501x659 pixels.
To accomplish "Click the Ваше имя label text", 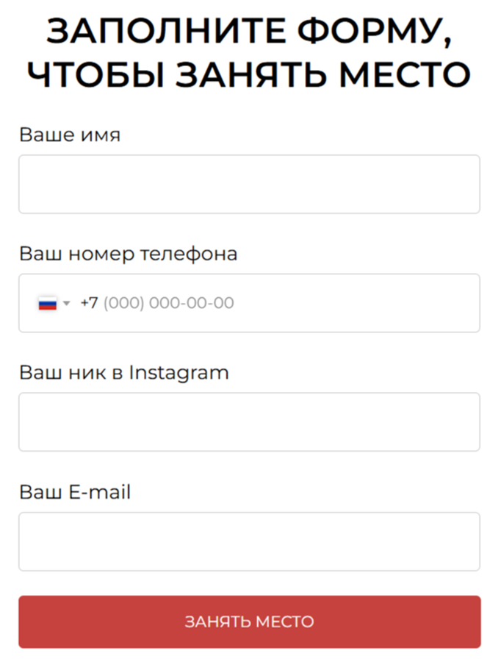I will [70, 135].
